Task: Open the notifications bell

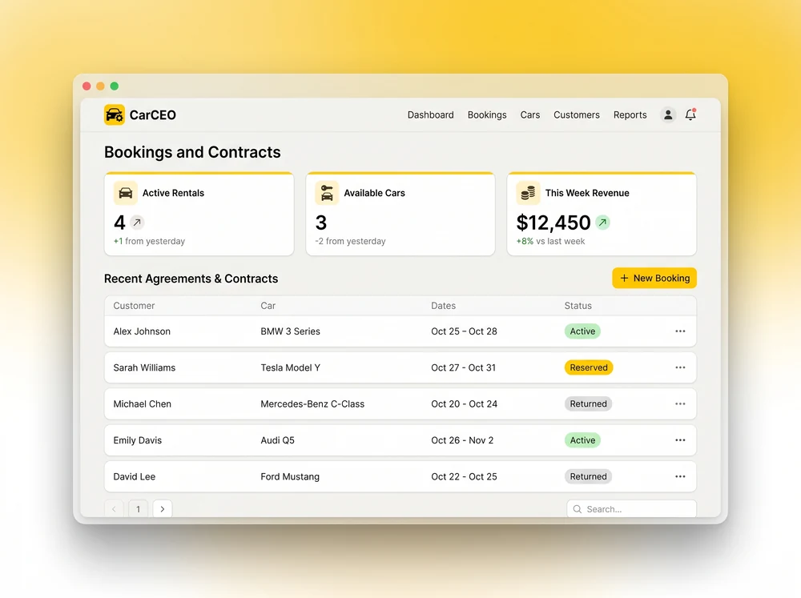Action: pos(690,115)
